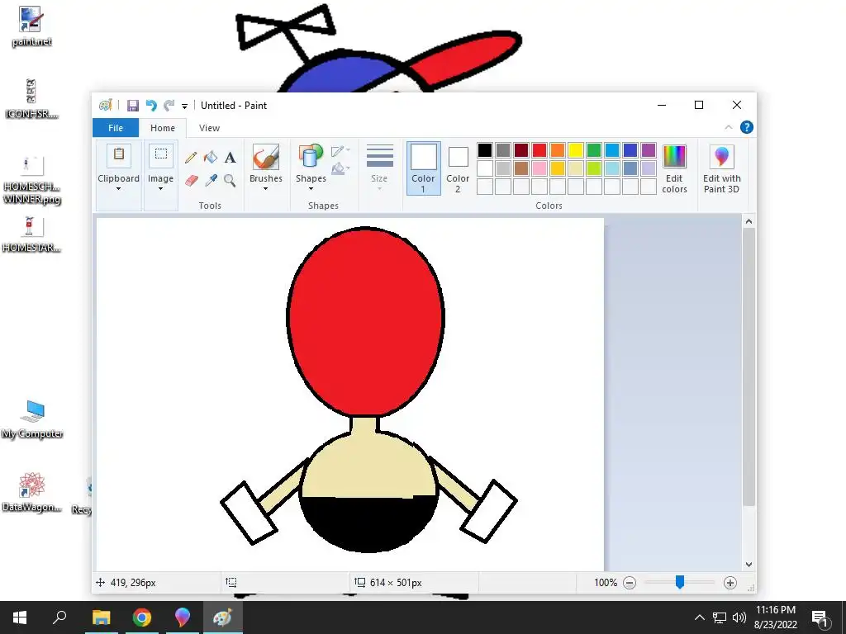
Task: Click the Windows Start button
Action: tap(20, 617)
